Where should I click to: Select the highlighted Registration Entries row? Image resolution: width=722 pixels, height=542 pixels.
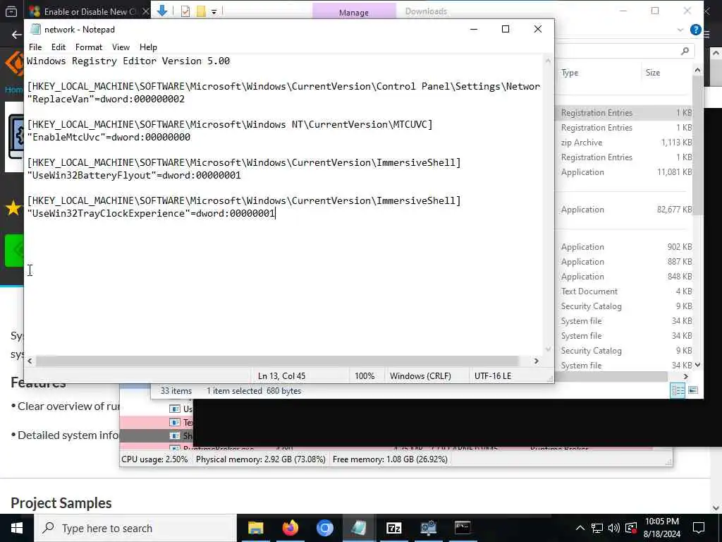[625, 112]
